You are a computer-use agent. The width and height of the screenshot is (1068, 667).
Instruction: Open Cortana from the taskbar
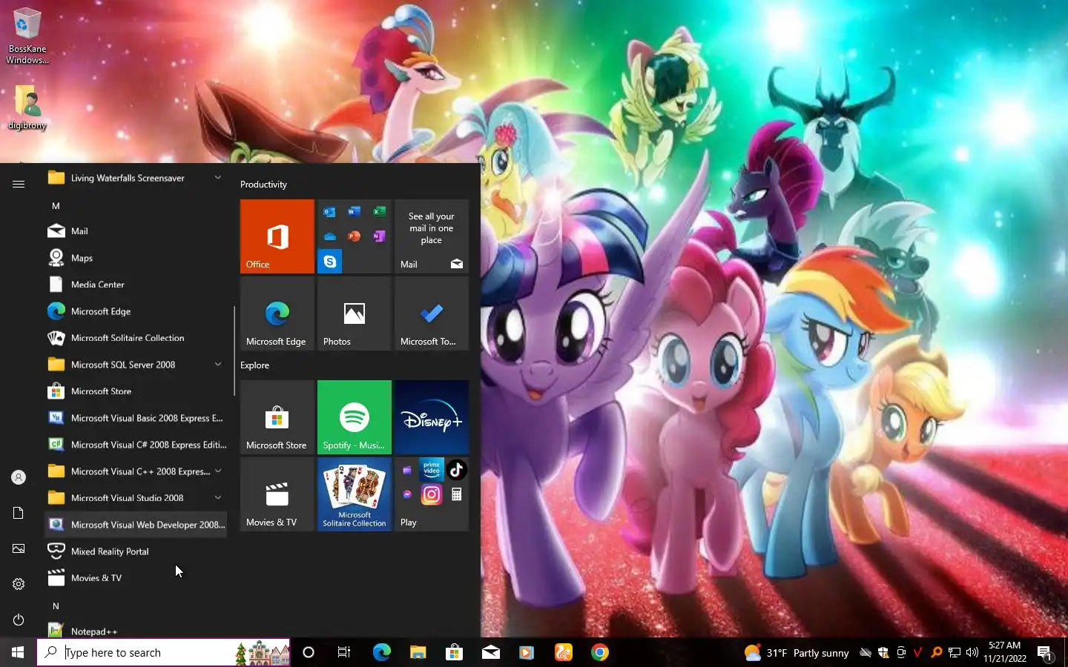click(309, 652)
